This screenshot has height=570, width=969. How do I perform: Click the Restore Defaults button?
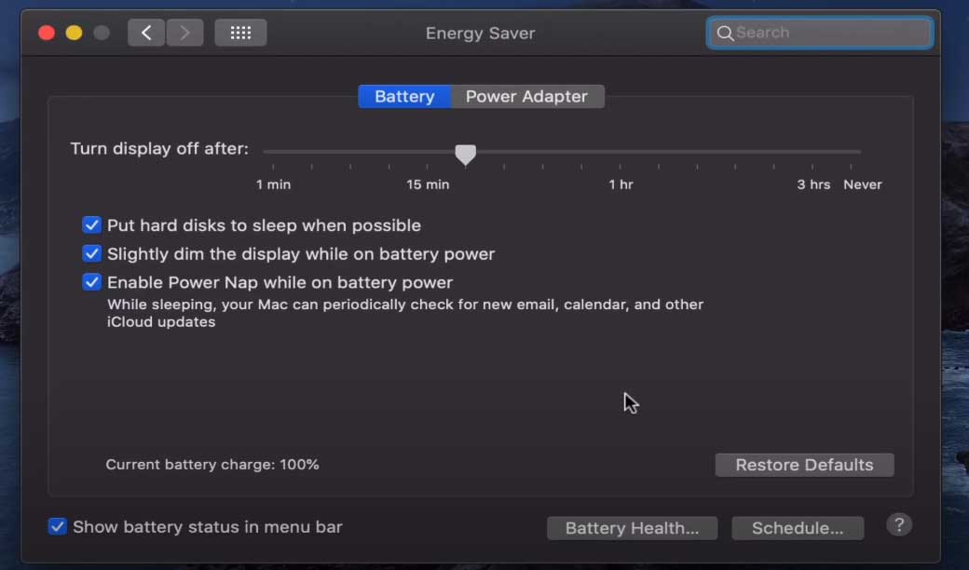804,465
